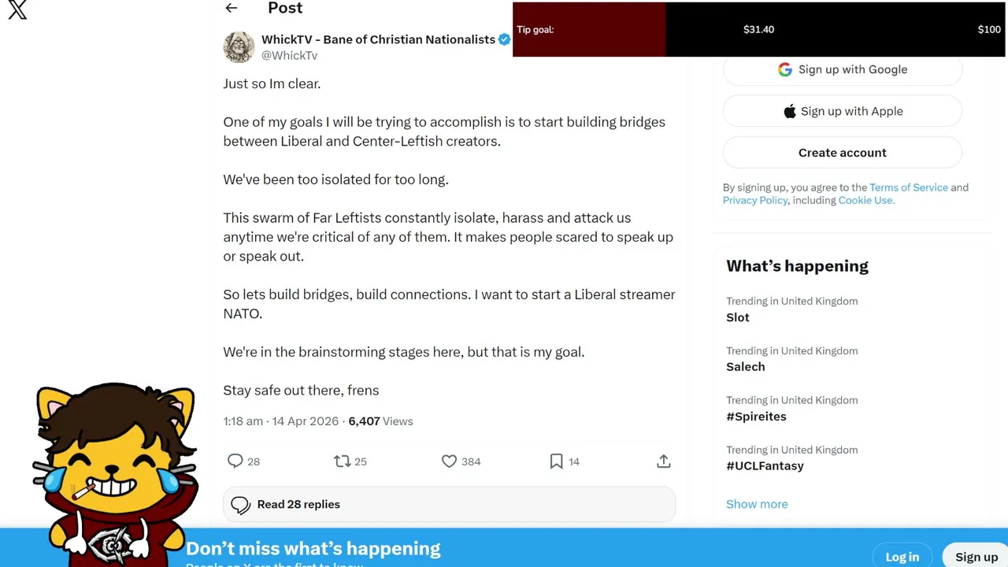Click the tip goal progress bar
Viewport: 1008px width, 567px height.
tap(758, 30)
